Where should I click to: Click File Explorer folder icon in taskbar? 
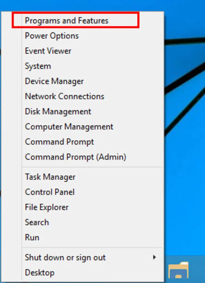[x=178, y=270]
